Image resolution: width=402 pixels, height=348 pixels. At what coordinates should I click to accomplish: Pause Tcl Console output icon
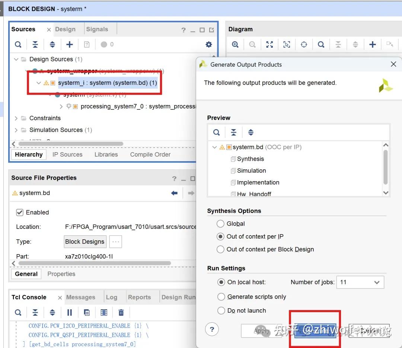coord(70,312)
